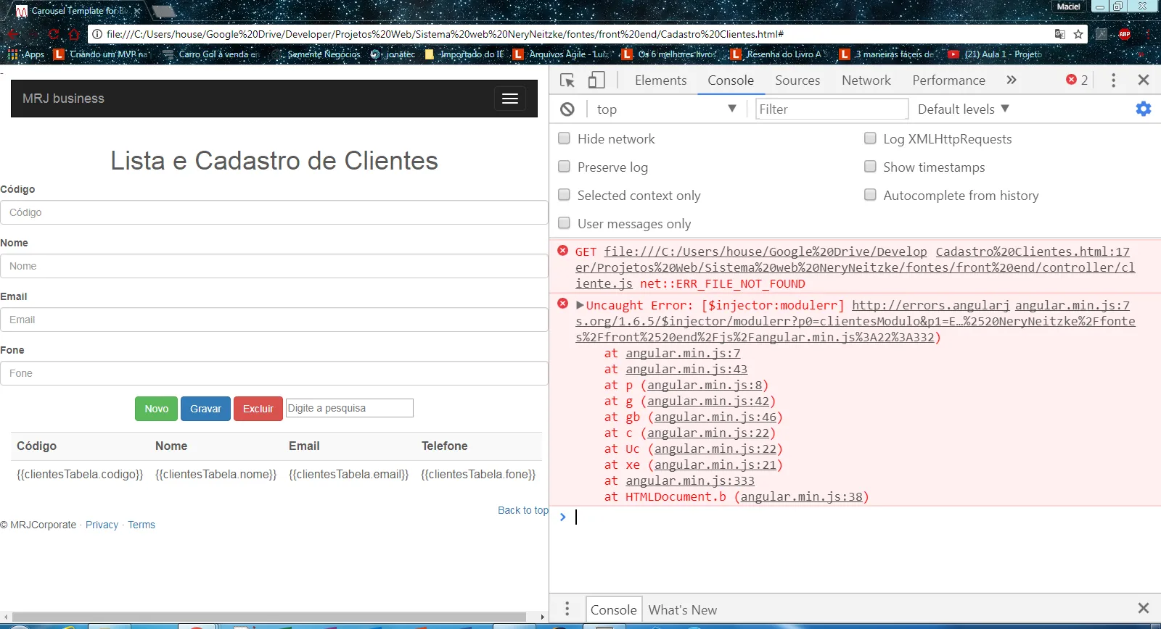Click the error icon beside the GET request
Screen dimensions: 1161x629
tap(562, 251)
